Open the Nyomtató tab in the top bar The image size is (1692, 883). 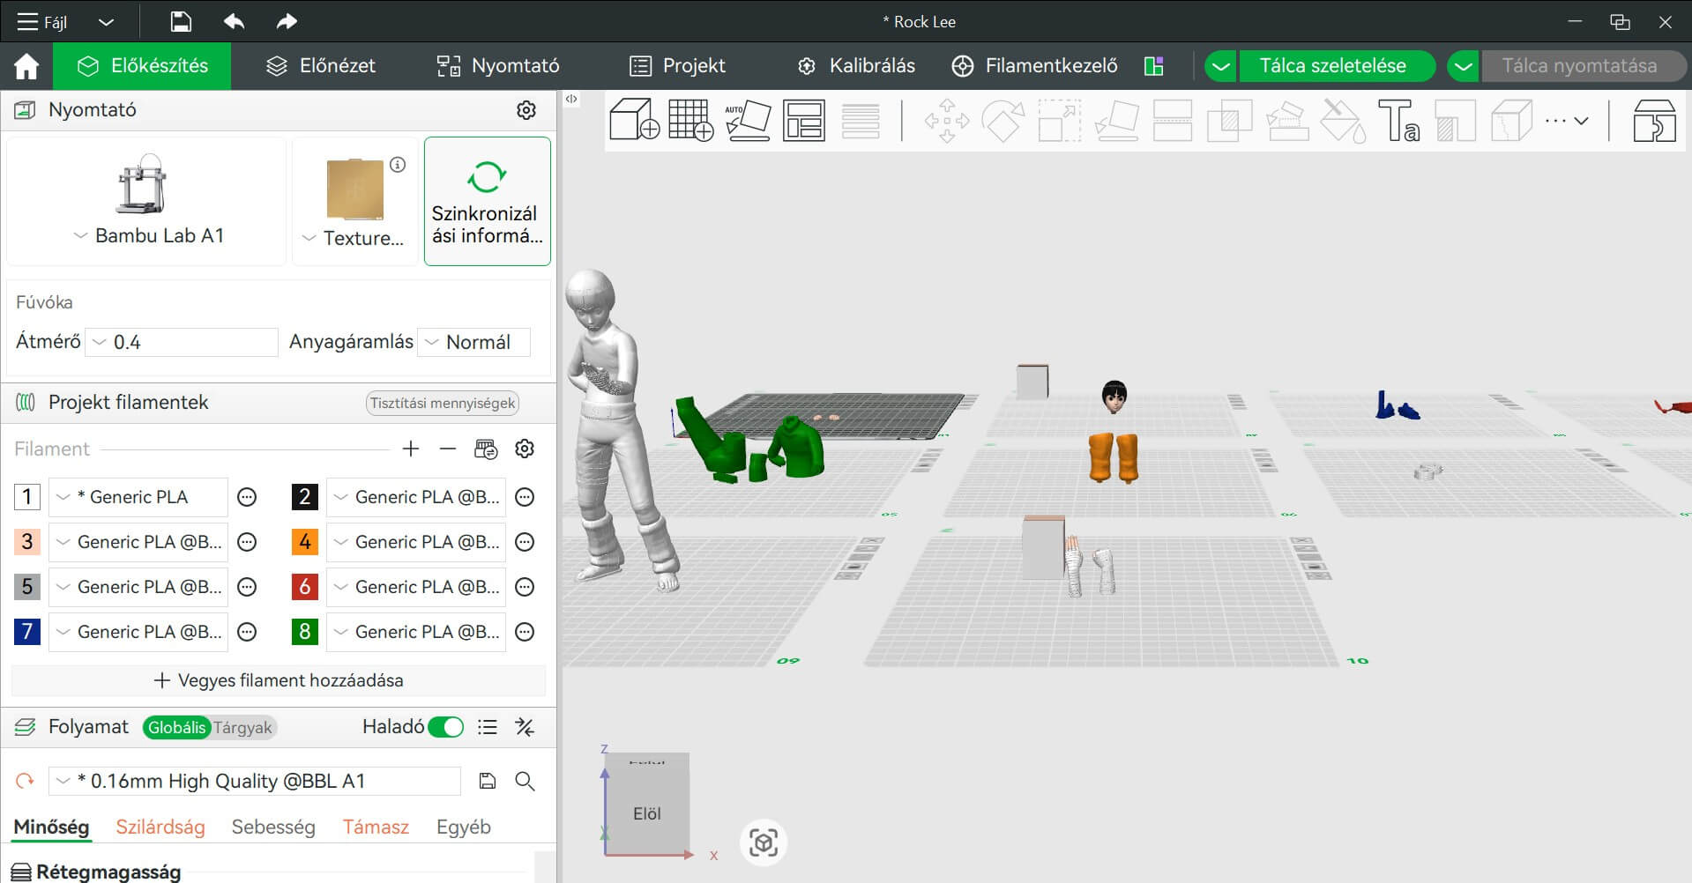(x=498, y=66)
